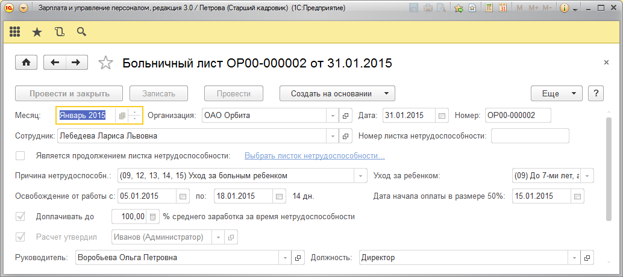Decrease month with stepper down arrow
The image size is (623, 277).
point(135,119)
